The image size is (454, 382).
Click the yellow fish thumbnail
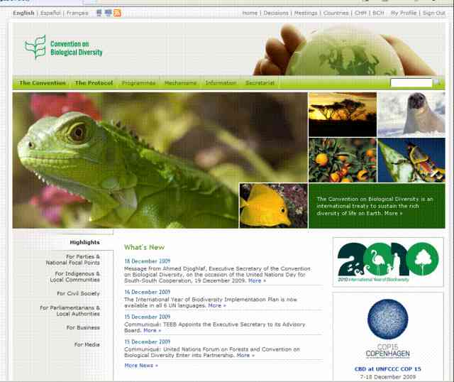[x=273, y=206]
